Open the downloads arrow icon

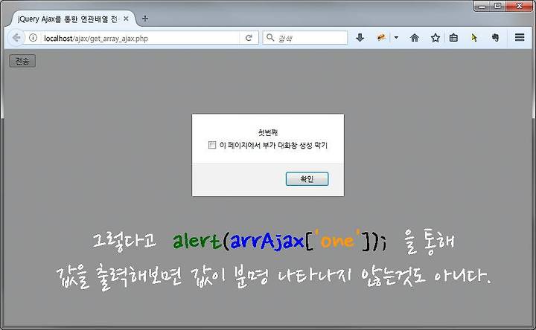pyautogui.click(x=360, y=38)
